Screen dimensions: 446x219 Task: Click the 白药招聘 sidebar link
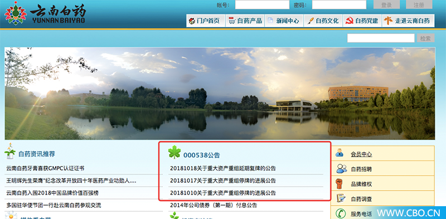coord(361,169)
